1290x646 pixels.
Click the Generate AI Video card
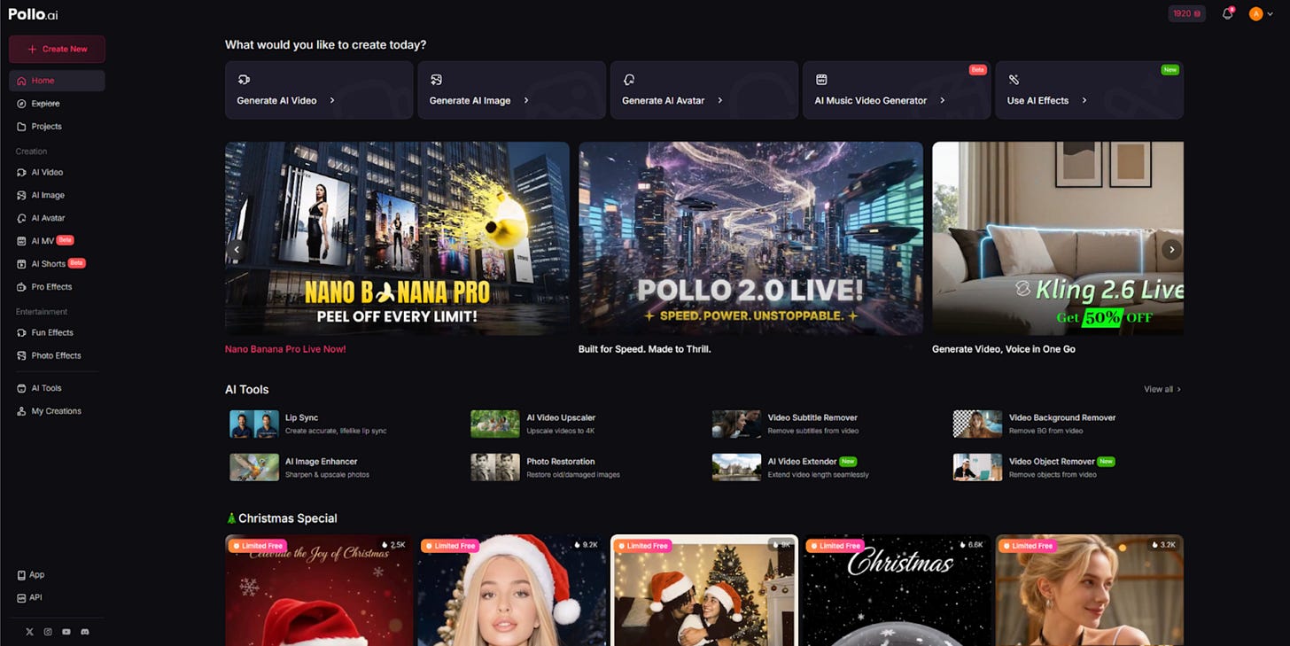319,90
